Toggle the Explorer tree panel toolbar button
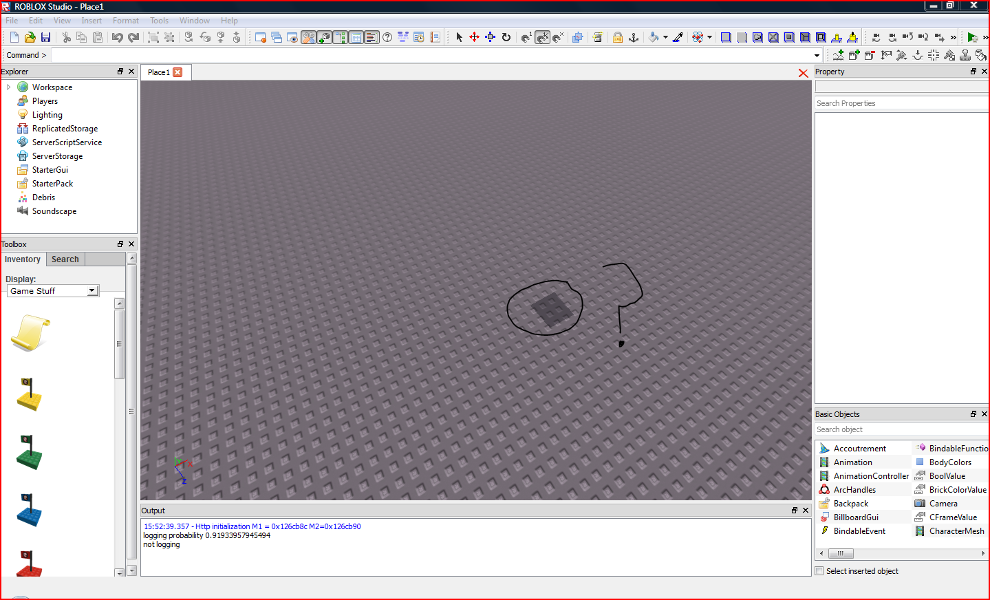The image size is (990, 600). (x=341, y=37)
